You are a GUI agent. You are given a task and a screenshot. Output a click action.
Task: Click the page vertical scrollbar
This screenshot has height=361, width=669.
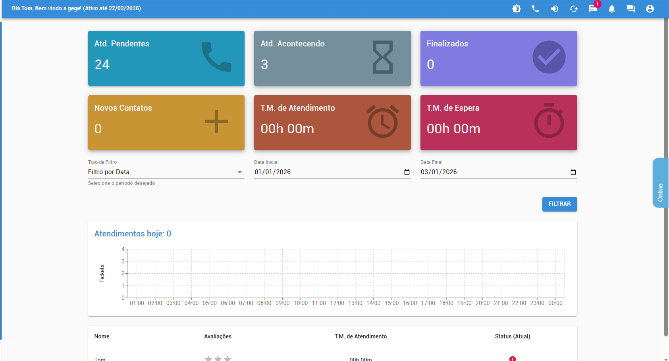[x=666, y=177]
